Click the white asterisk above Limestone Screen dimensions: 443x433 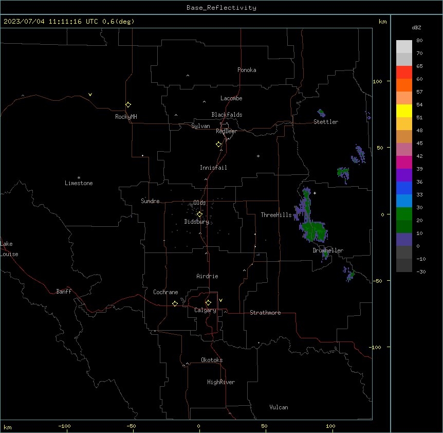(x=79, y=178)
